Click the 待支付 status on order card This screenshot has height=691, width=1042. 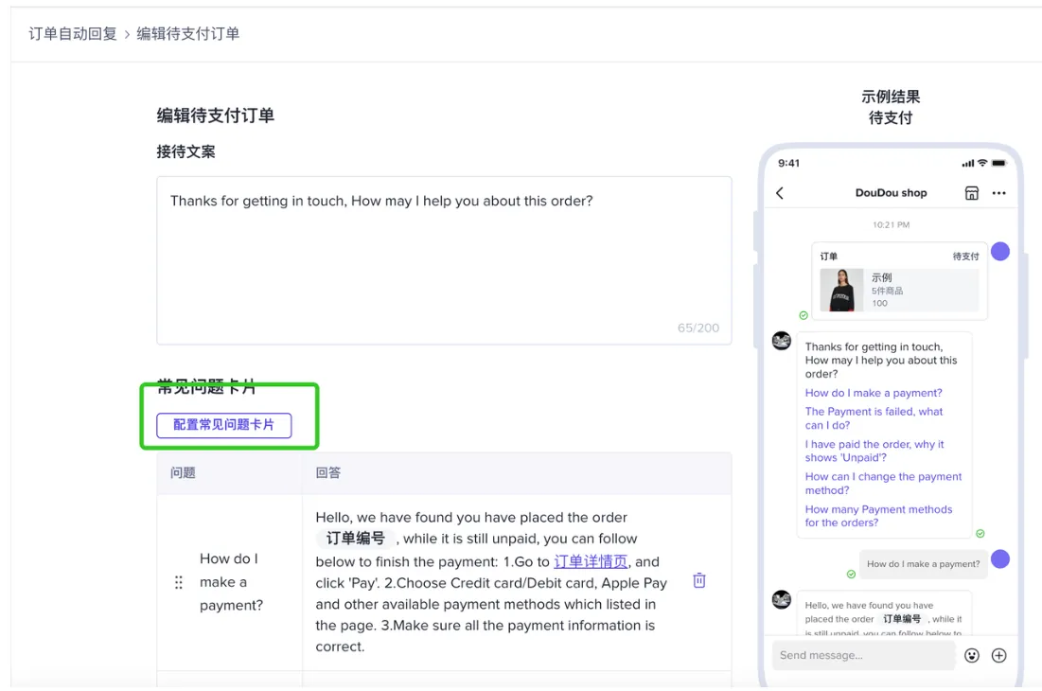point(965,257)
